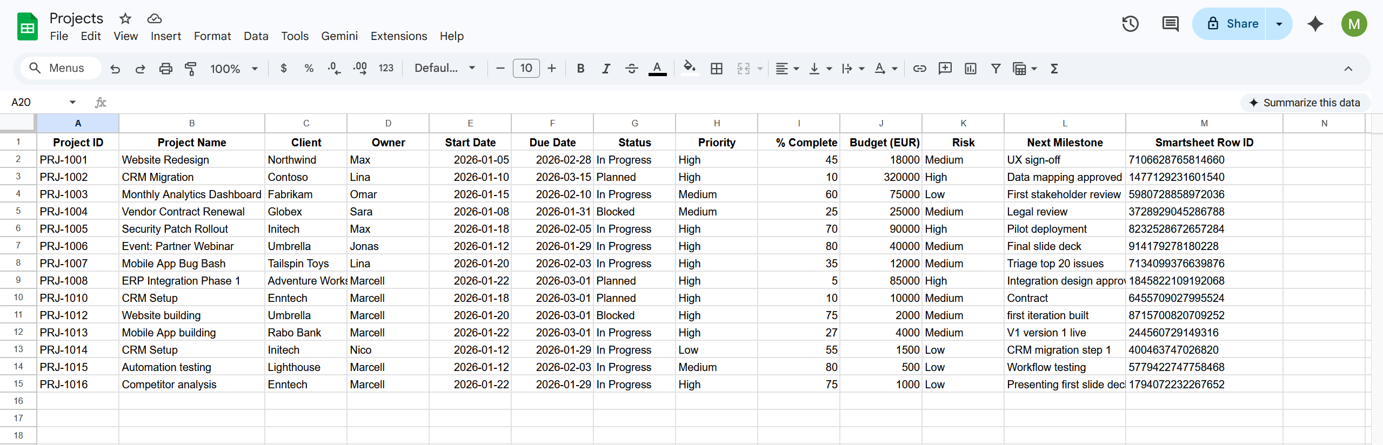Open the comments panel icon
Screen dimensions: 1383x445
coord(1170,24)
